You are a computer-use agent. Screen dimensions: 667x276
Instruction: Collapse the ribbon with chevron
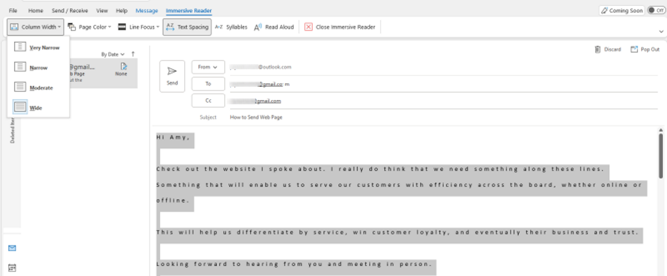pos(661,31)
